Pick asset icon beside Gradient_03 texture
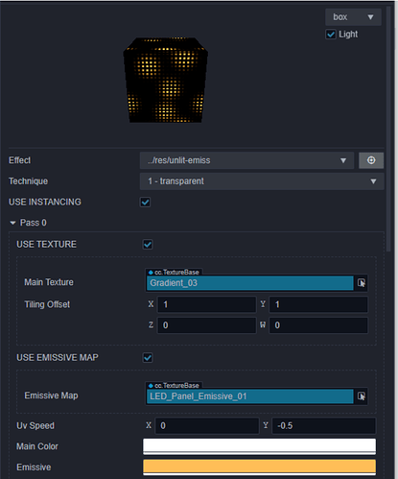The height and width of the screenshot is (479, 398). tap(362, 283)
